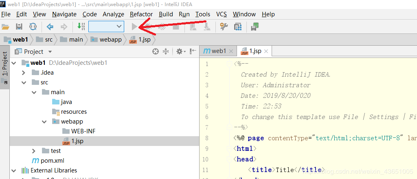Viewport: 417px width, 179px height.
Task: Collapse the webapp folder node
Action: [x=44, y=122]
